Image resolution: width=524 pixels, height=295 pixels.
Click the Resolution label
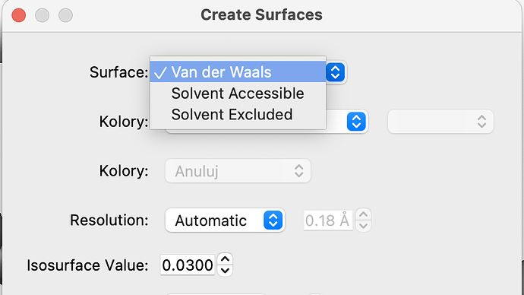click(109, 220)
